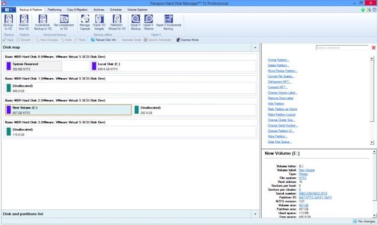Collapse the Disk map panel

point(255,48)
